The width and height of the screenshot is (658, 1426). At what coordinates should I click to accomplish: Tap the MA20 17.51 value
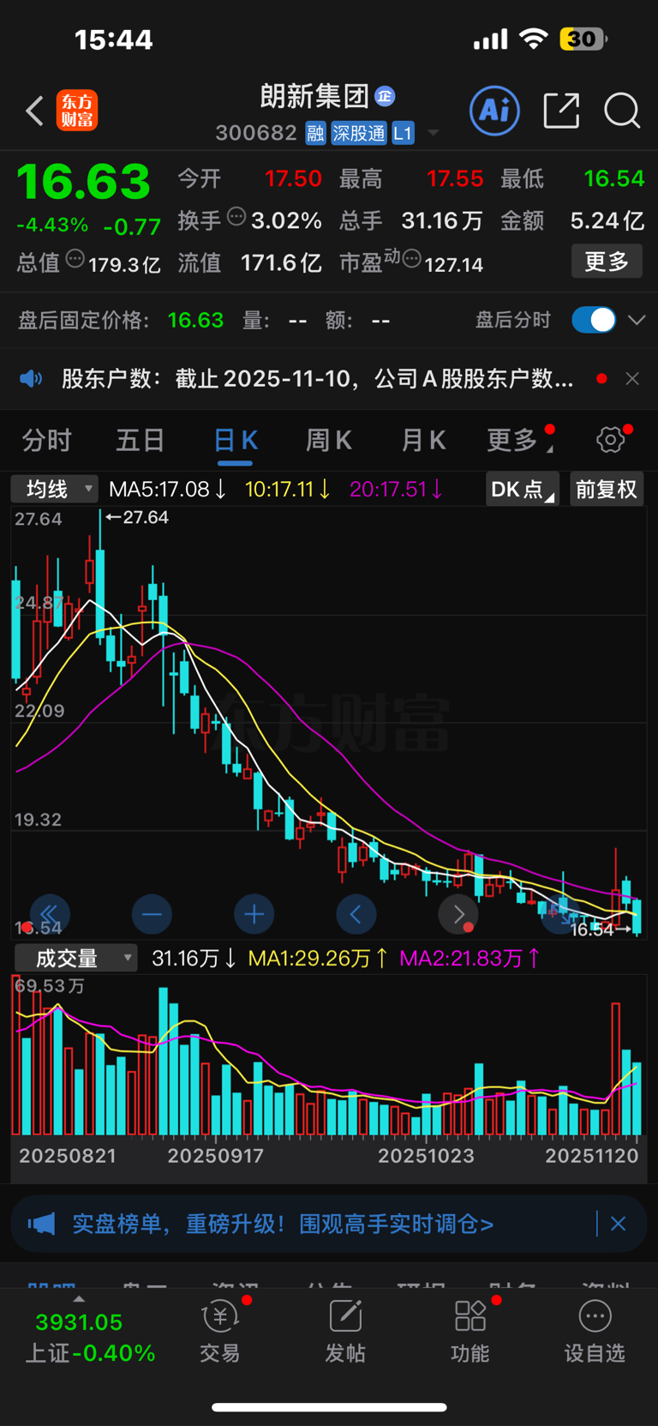point(397,490)
